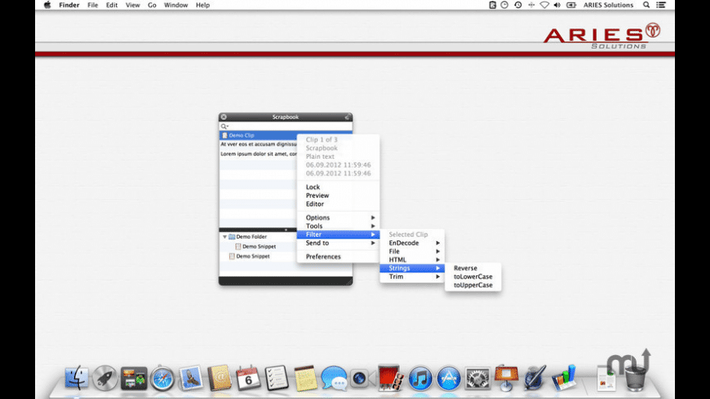The height and width of the screenshot is (399, 710).
Task: Open the File menu in menu bar
Action: tap(92, 5)
